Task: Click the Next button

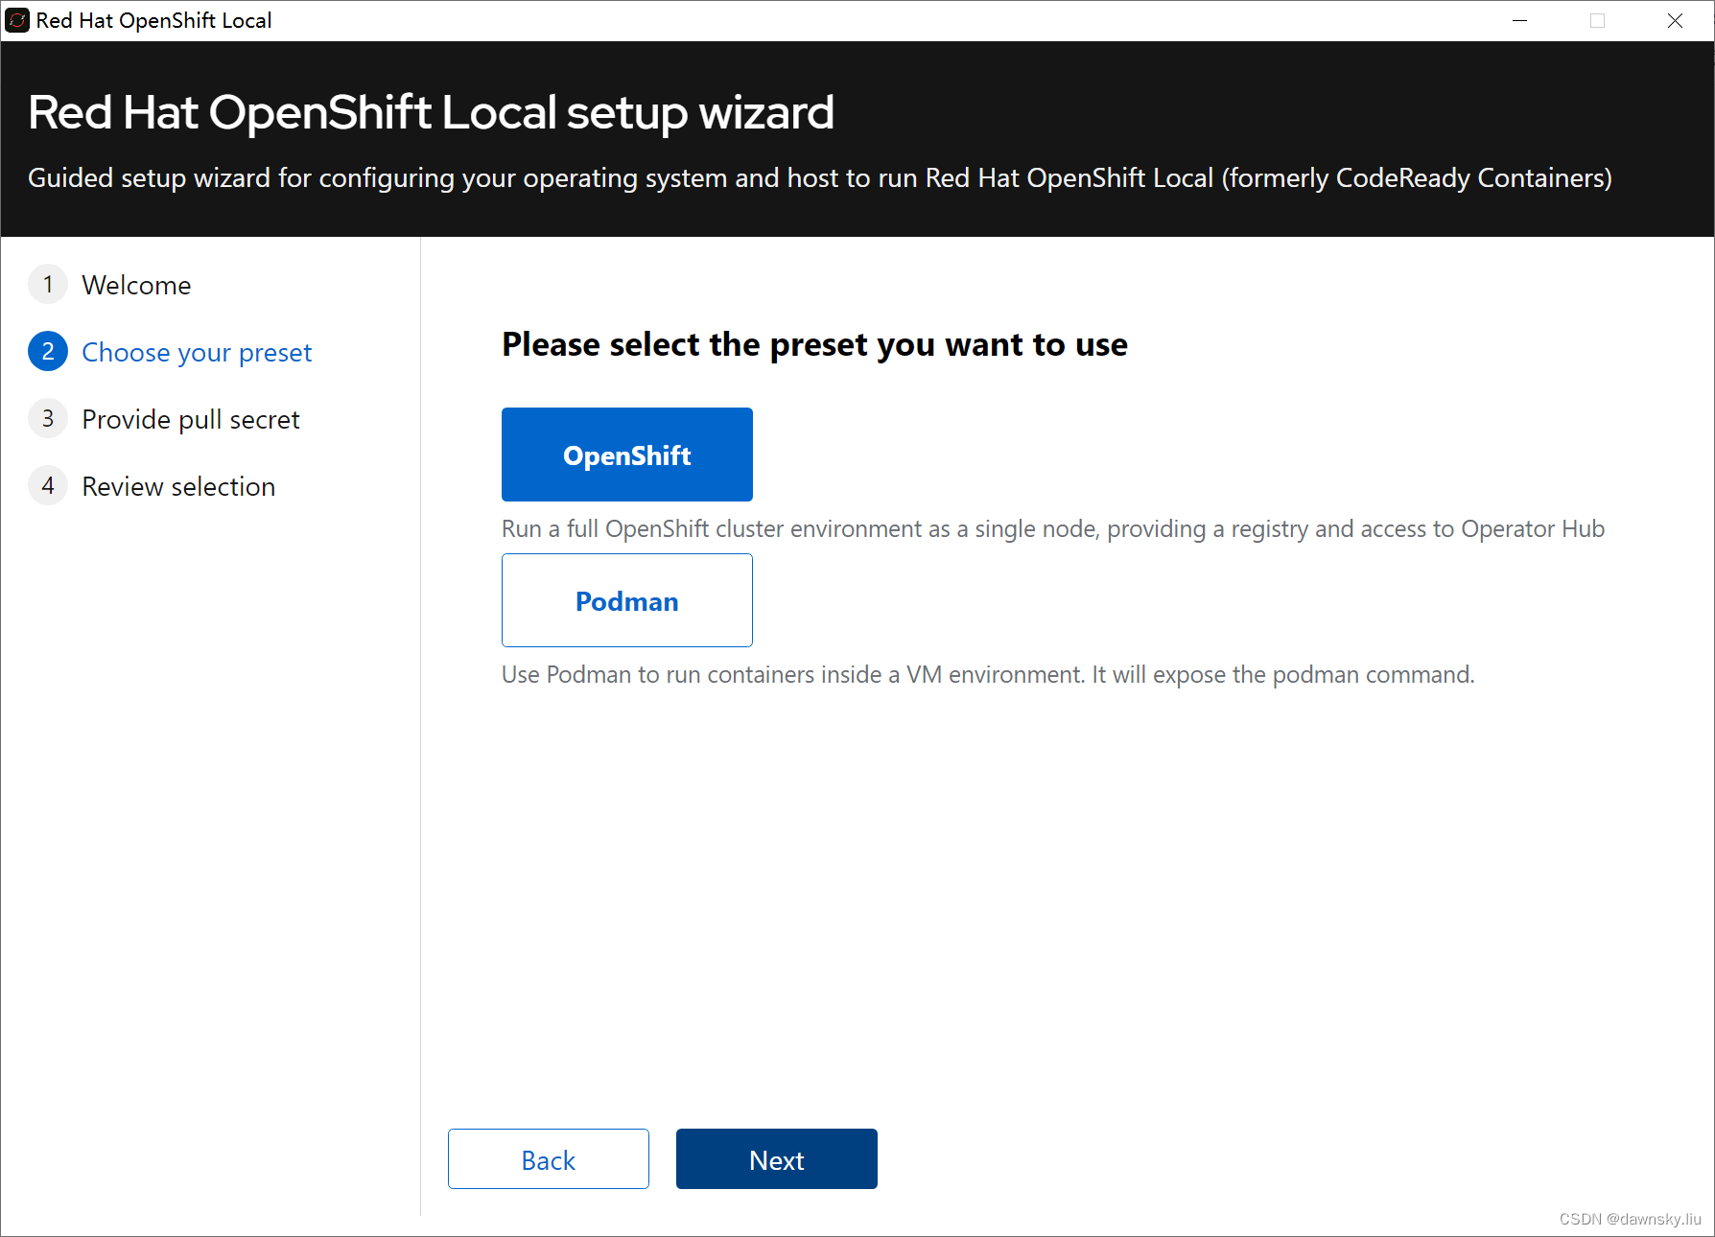Action: click(x=776, y=1158)
